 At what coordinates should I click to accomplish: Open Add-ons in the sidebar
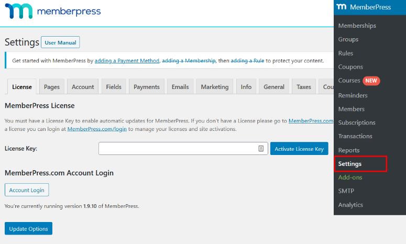point(350,178)
